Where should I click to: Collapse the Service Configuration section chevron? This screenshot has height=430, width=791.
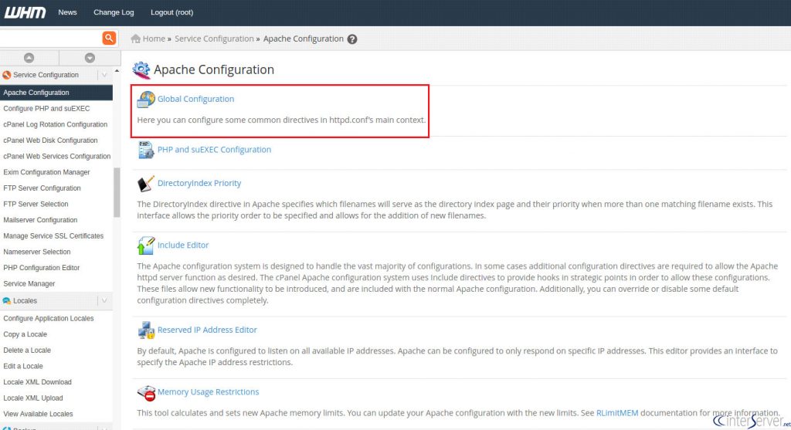104,75
